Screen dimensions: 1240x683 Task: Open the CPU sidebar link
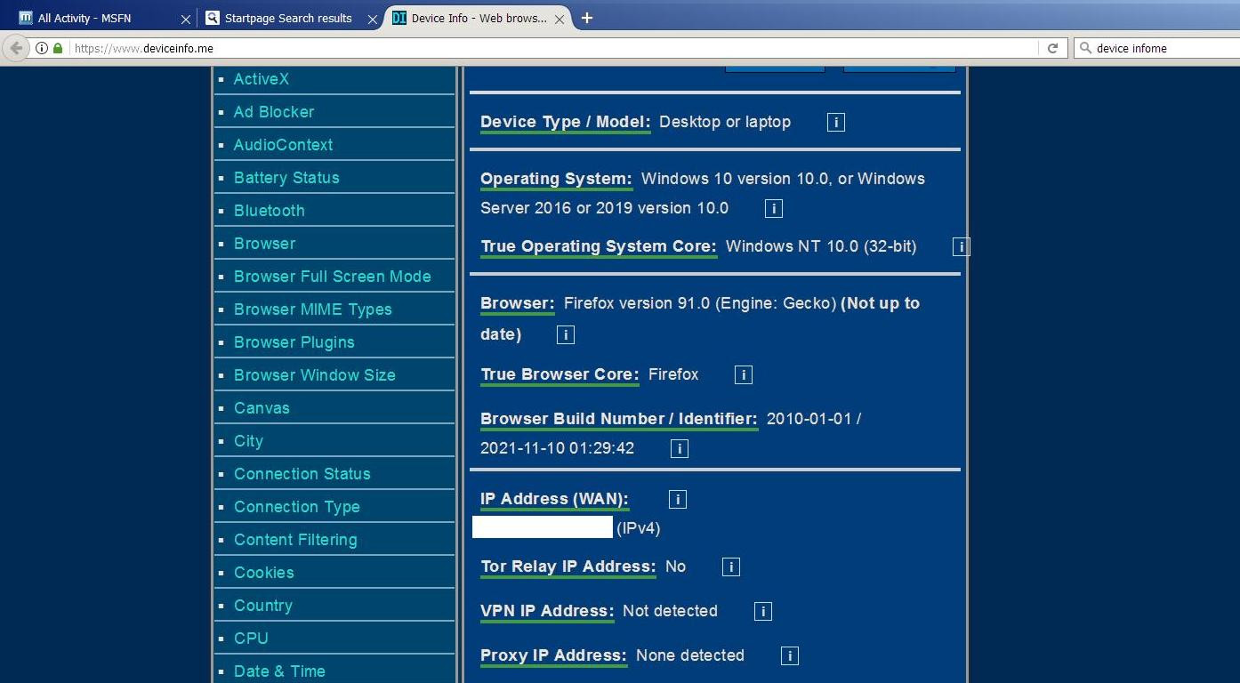coord(251,639)
